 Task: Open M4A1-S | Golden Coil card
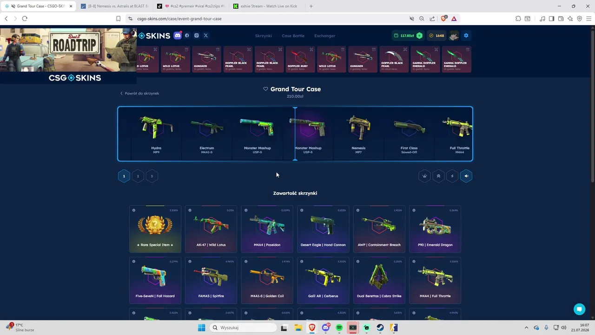tap(267, 280)
